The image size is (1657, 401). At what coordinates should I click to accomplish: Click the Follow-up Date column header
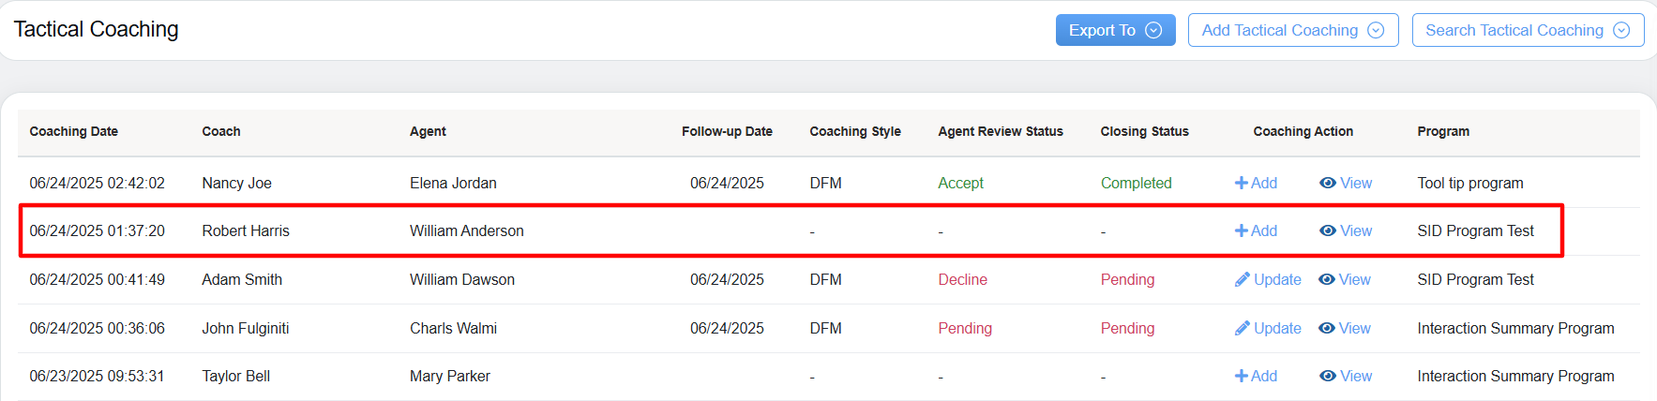(727, 131)
